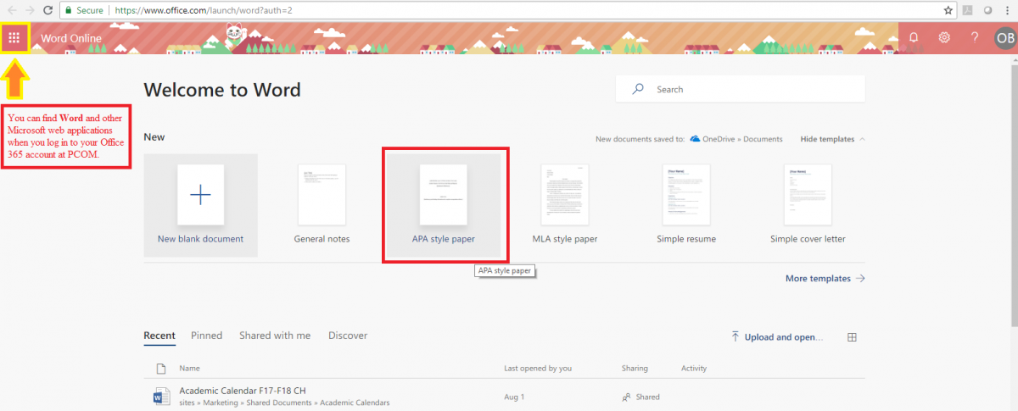
Task: Switch to the Discover tab
Action: [348, 336]
